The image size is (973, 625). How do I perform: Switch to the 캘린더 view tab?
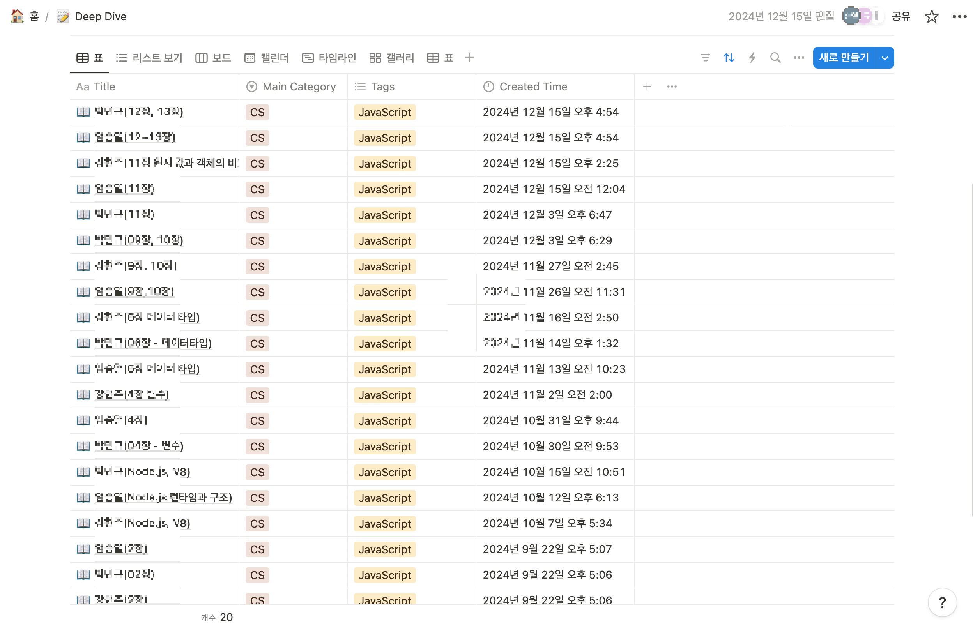tap(266, 58)
